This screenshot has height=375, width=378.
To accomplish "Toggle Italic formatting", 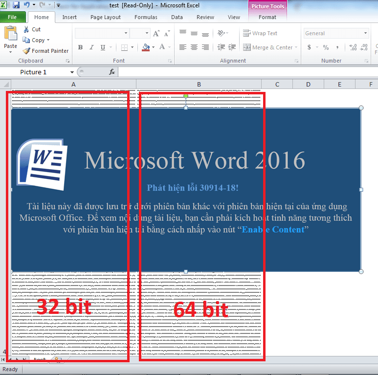I will [91, 47].
